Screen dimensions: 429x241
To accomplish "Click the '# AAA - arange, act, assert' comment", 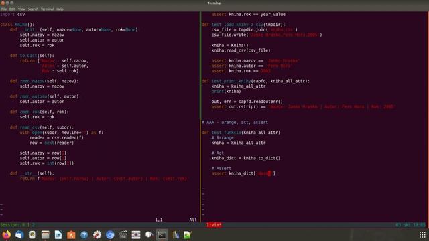I will (x=235, y=122).
